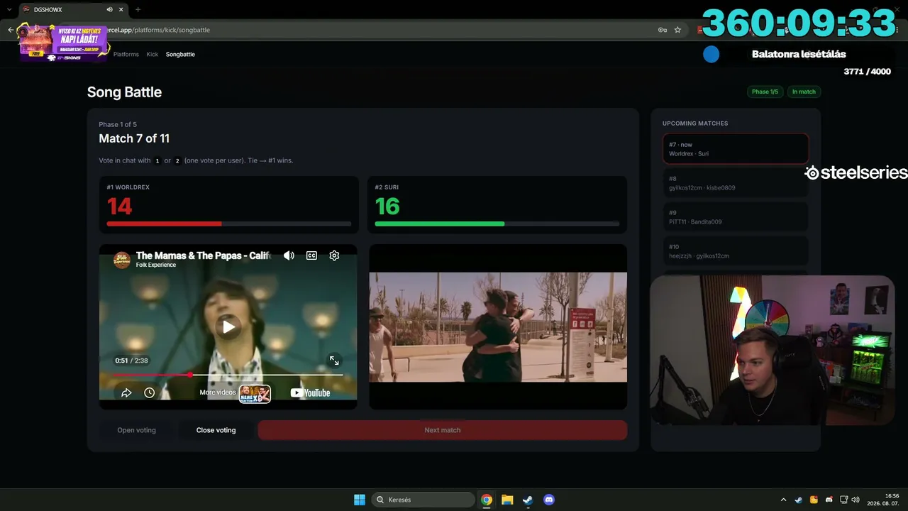Screen dimensions: 908x511
Task: Click the Match 7 of 11 heading
Action: (x=134, y=138)
